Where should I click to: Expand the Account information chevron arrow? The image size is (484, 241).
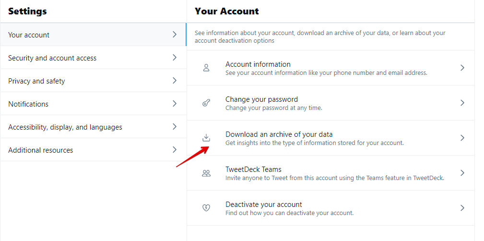462,68
